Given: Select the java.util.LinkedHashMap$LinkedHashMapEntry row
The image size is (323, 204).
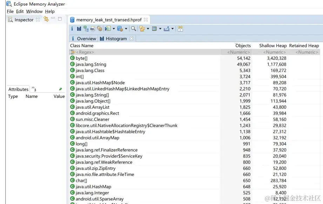Looking at the screenshot, I should coord(195,89).
